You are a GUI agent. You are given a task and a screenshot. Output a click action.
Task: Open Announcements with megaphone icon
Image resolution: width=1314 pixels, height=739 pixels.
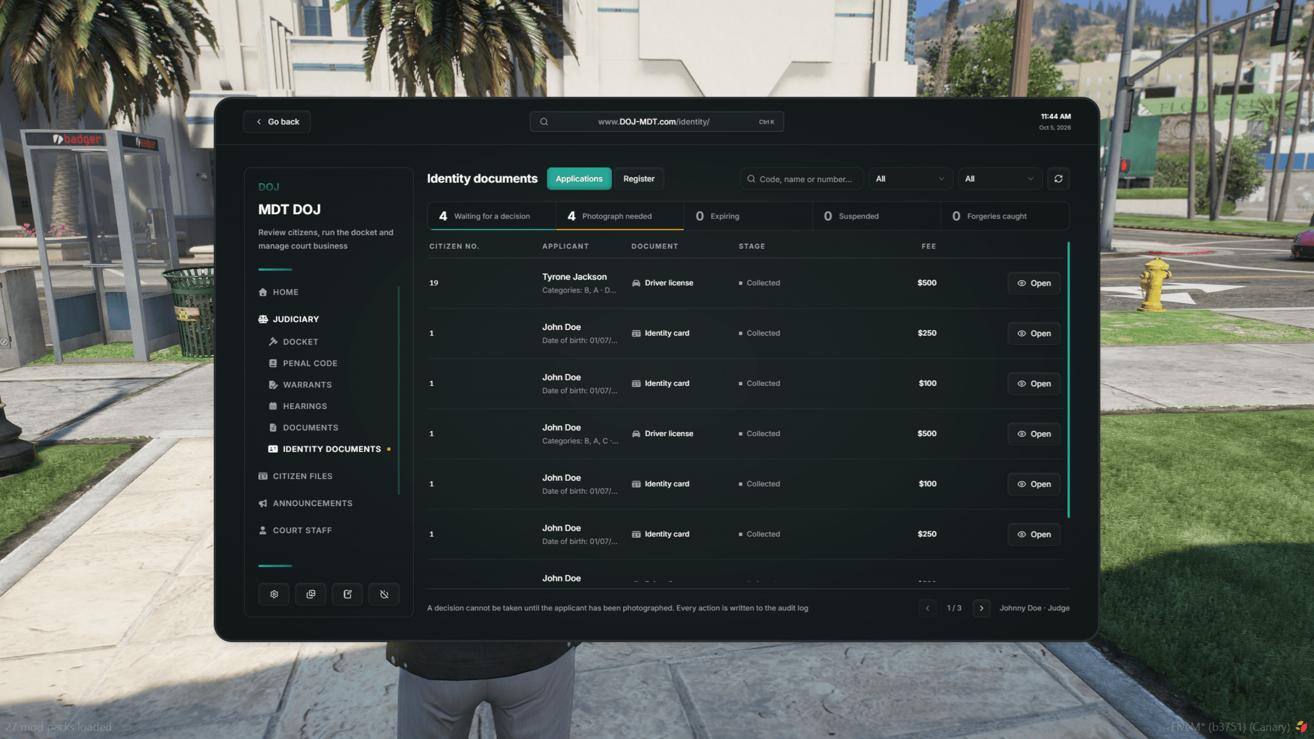[x=305, y=503]
